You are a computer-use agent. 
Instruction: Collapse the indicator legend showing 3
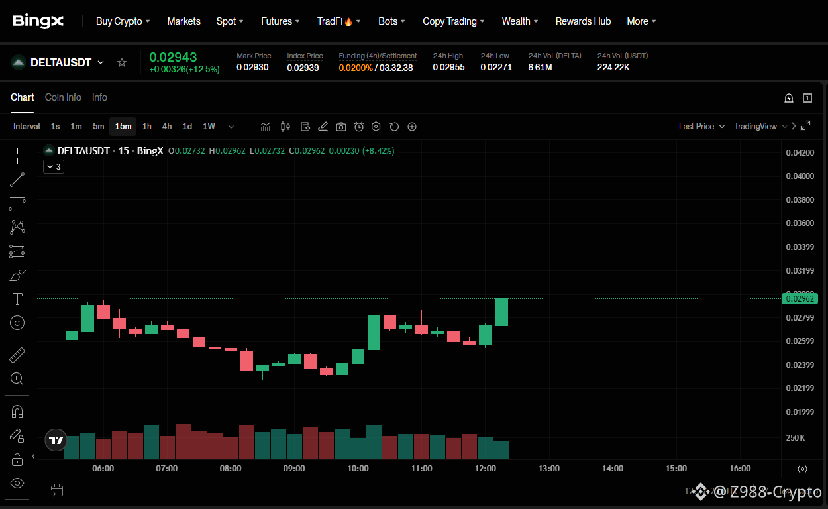[54, 166]
